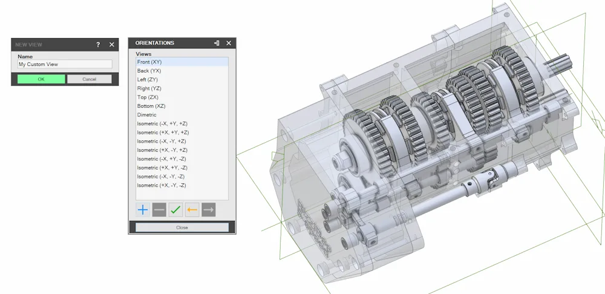This screenshot has height=294, width=605.
Task: Click the orange left arrow previous view icon
Action: [192, 210]
